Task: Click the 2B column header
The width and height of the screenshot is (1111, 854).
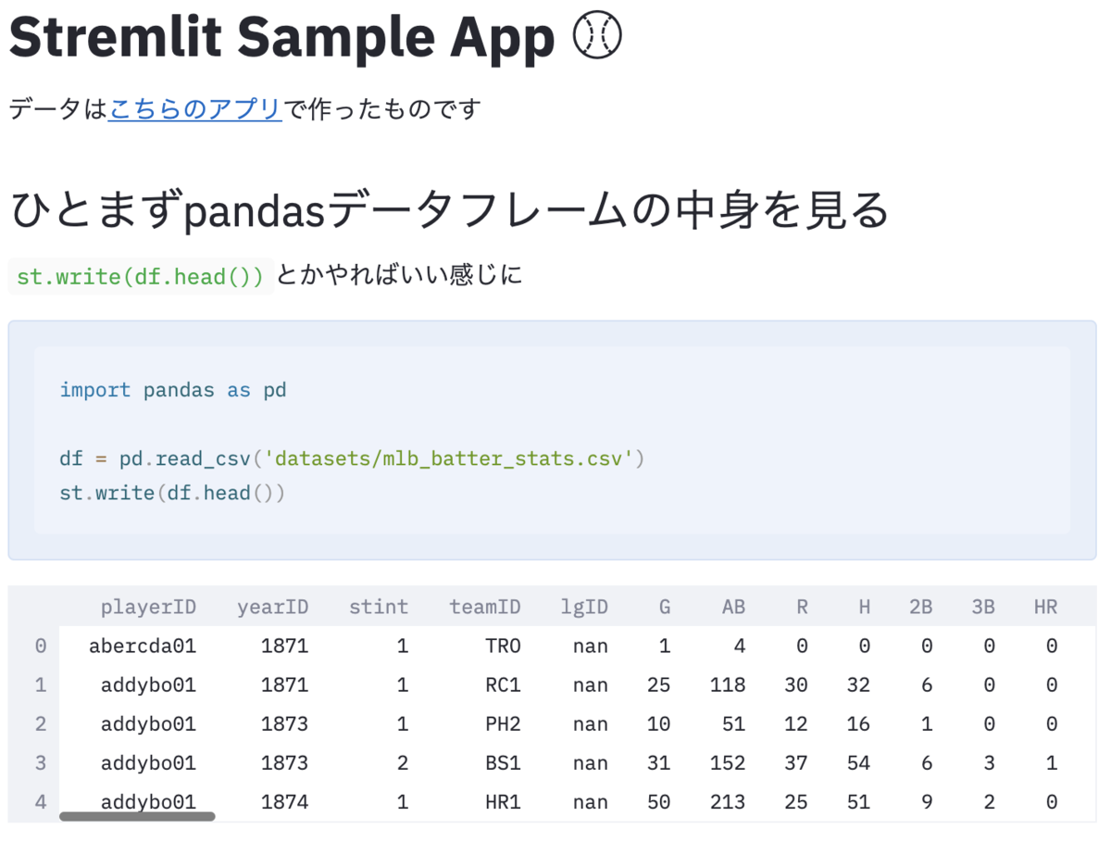Action: click(x=920, y=608)
